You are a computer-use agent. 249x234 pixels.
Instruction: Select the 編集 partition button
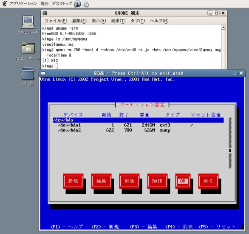coord(101,181)
